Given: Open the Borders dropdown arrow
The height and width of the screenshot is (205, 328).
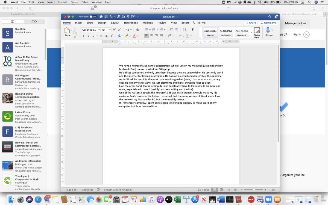Looking at the screenshot, I should [x=191, y=36].
